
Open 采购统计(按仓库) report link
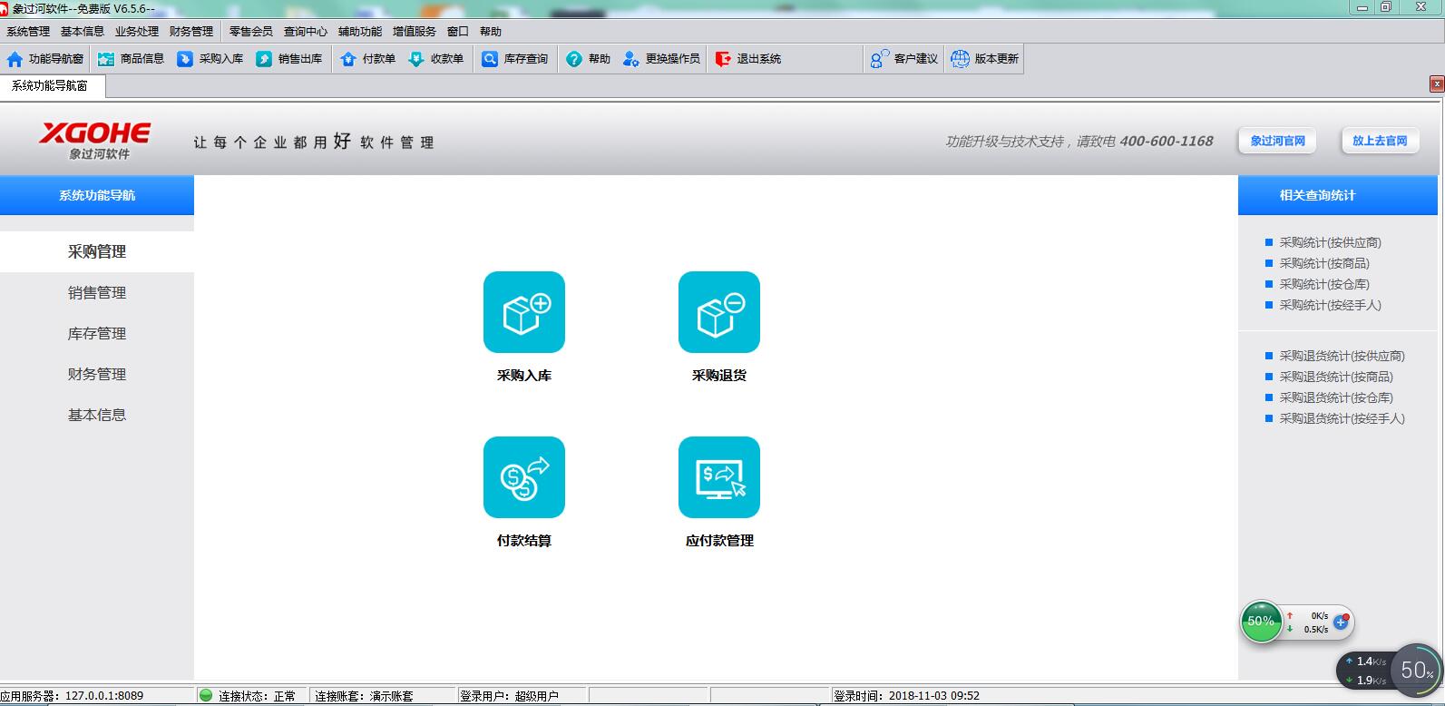point(1324,284)
